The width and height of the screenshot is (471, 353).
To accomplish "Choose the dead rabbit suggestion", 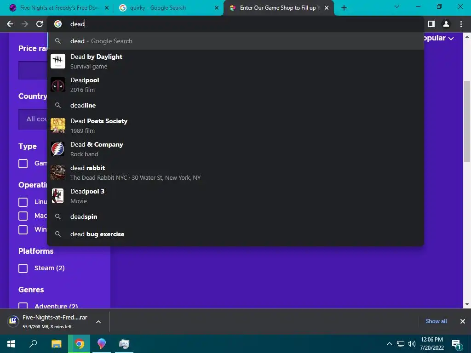I will pyautogui.click(x=235, y=172).
